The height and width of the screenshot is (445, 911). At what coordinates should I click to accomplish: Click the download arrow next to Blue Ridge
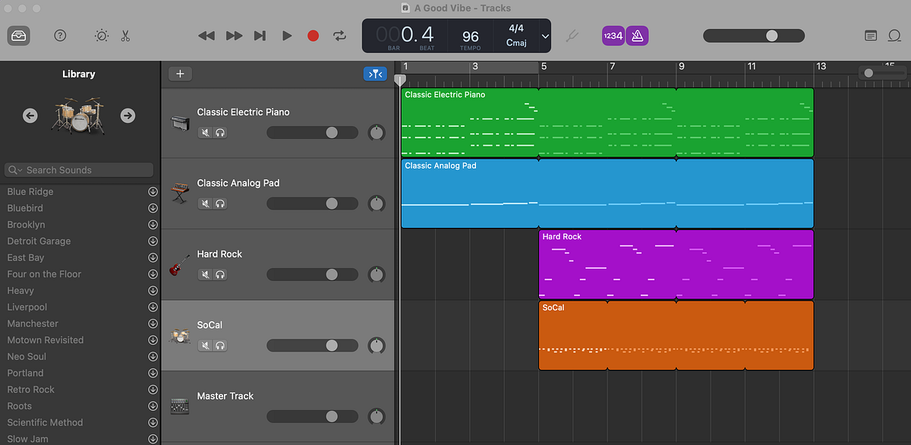pyautogui.click(x=153, y=191)
